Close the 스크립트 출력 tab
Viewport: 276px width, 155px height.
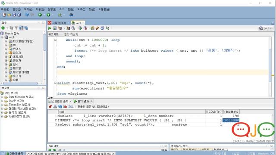71,101
